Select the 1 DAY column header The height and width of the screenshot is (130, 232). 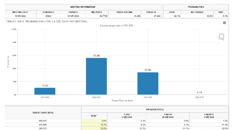pyautogui.click(x=127, y=116)
